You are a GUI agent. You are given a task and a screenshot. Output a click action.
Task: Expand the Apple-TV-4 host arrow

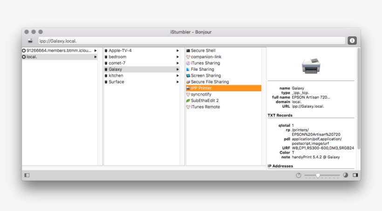177,51
